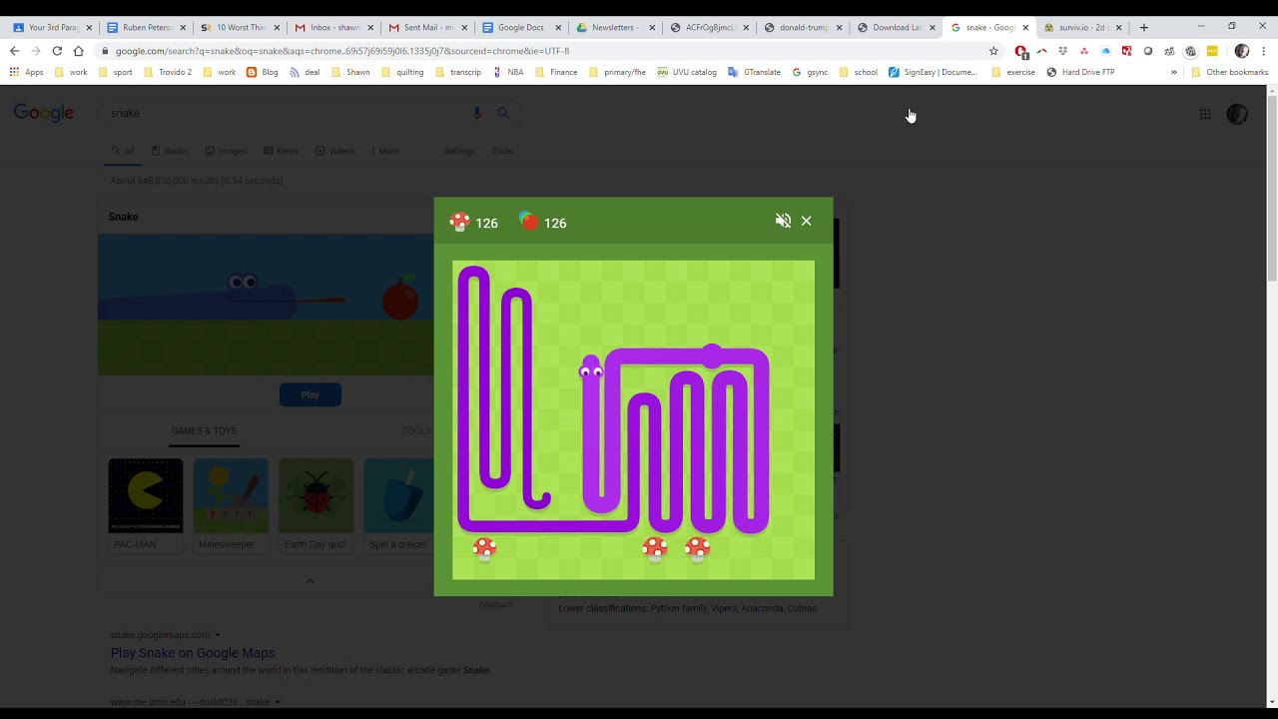The image size is (1278, 719).
Task: Open search Tools
Action: pos(501,151)
